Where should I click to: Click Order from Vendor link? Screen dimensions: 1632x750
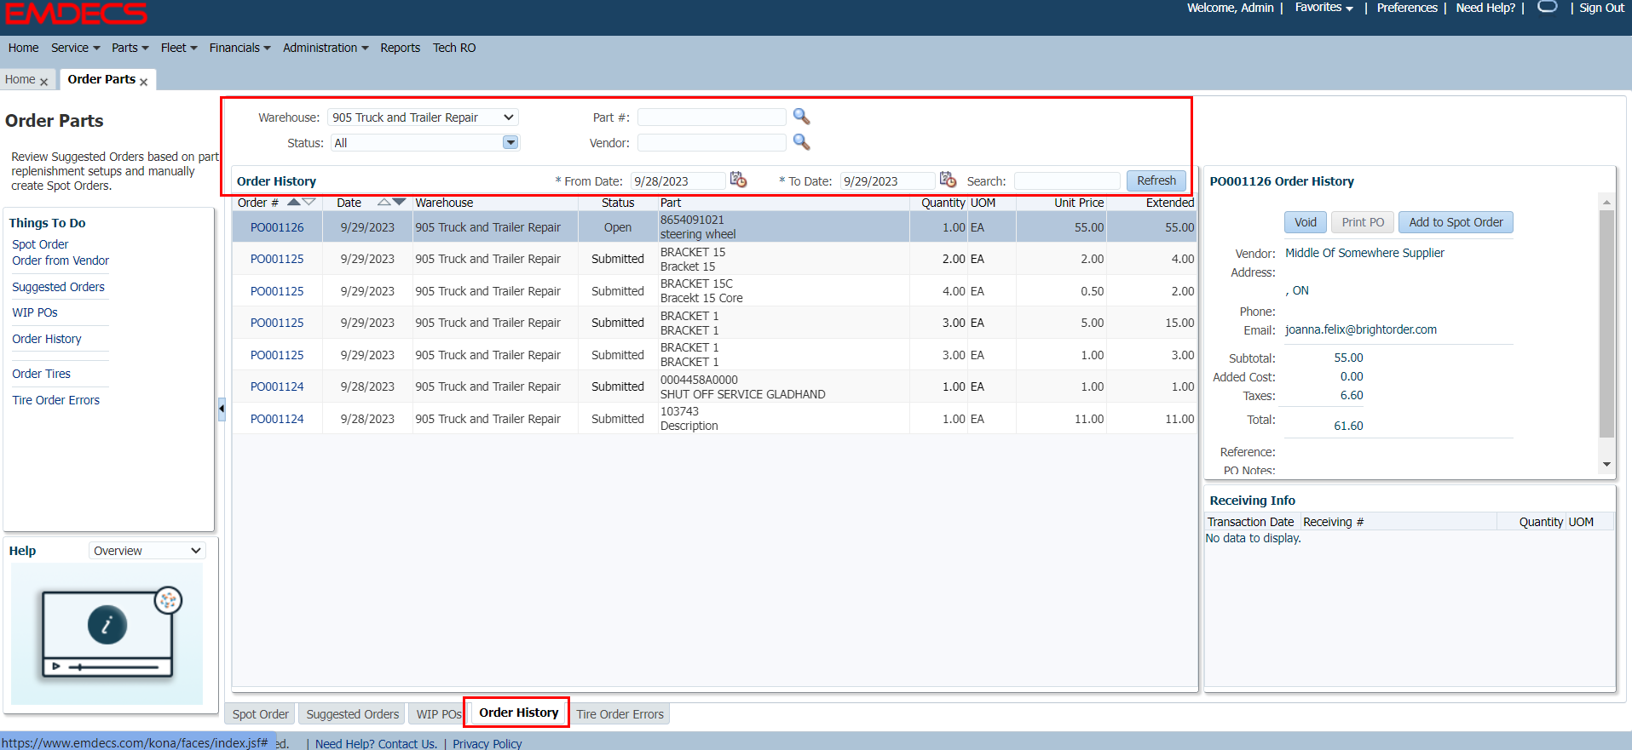[61, 260]
